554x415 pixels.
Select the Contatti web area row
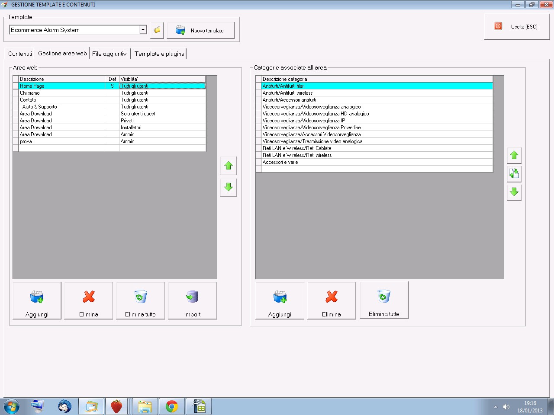click(109, 100)
